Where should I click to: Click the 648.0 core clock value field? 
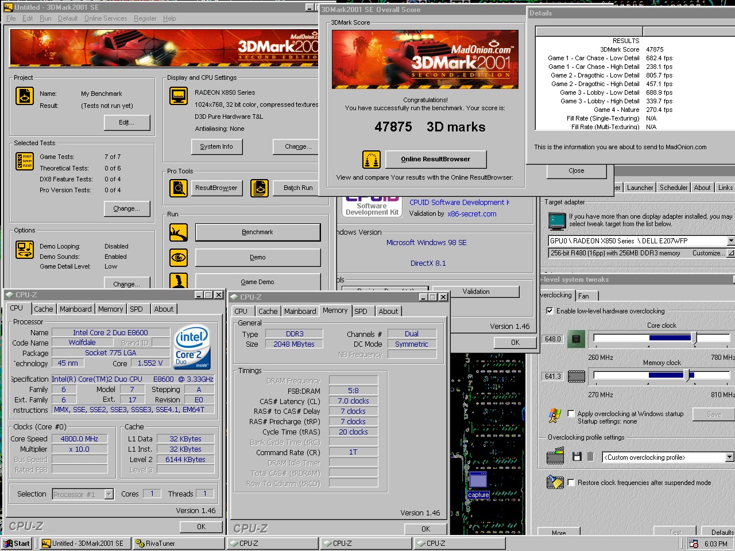click(552, 339)
